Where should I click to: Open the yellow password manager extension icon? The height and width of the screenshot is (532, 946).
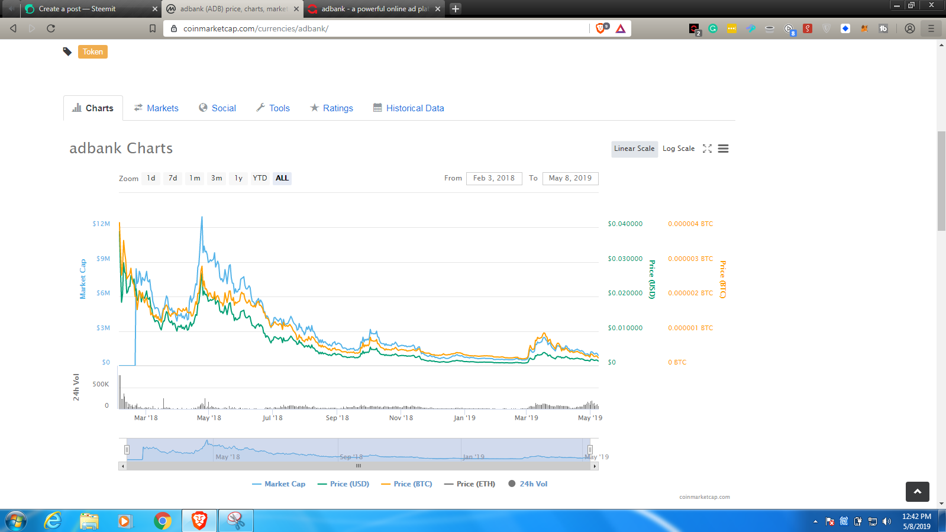click(732, 28)
